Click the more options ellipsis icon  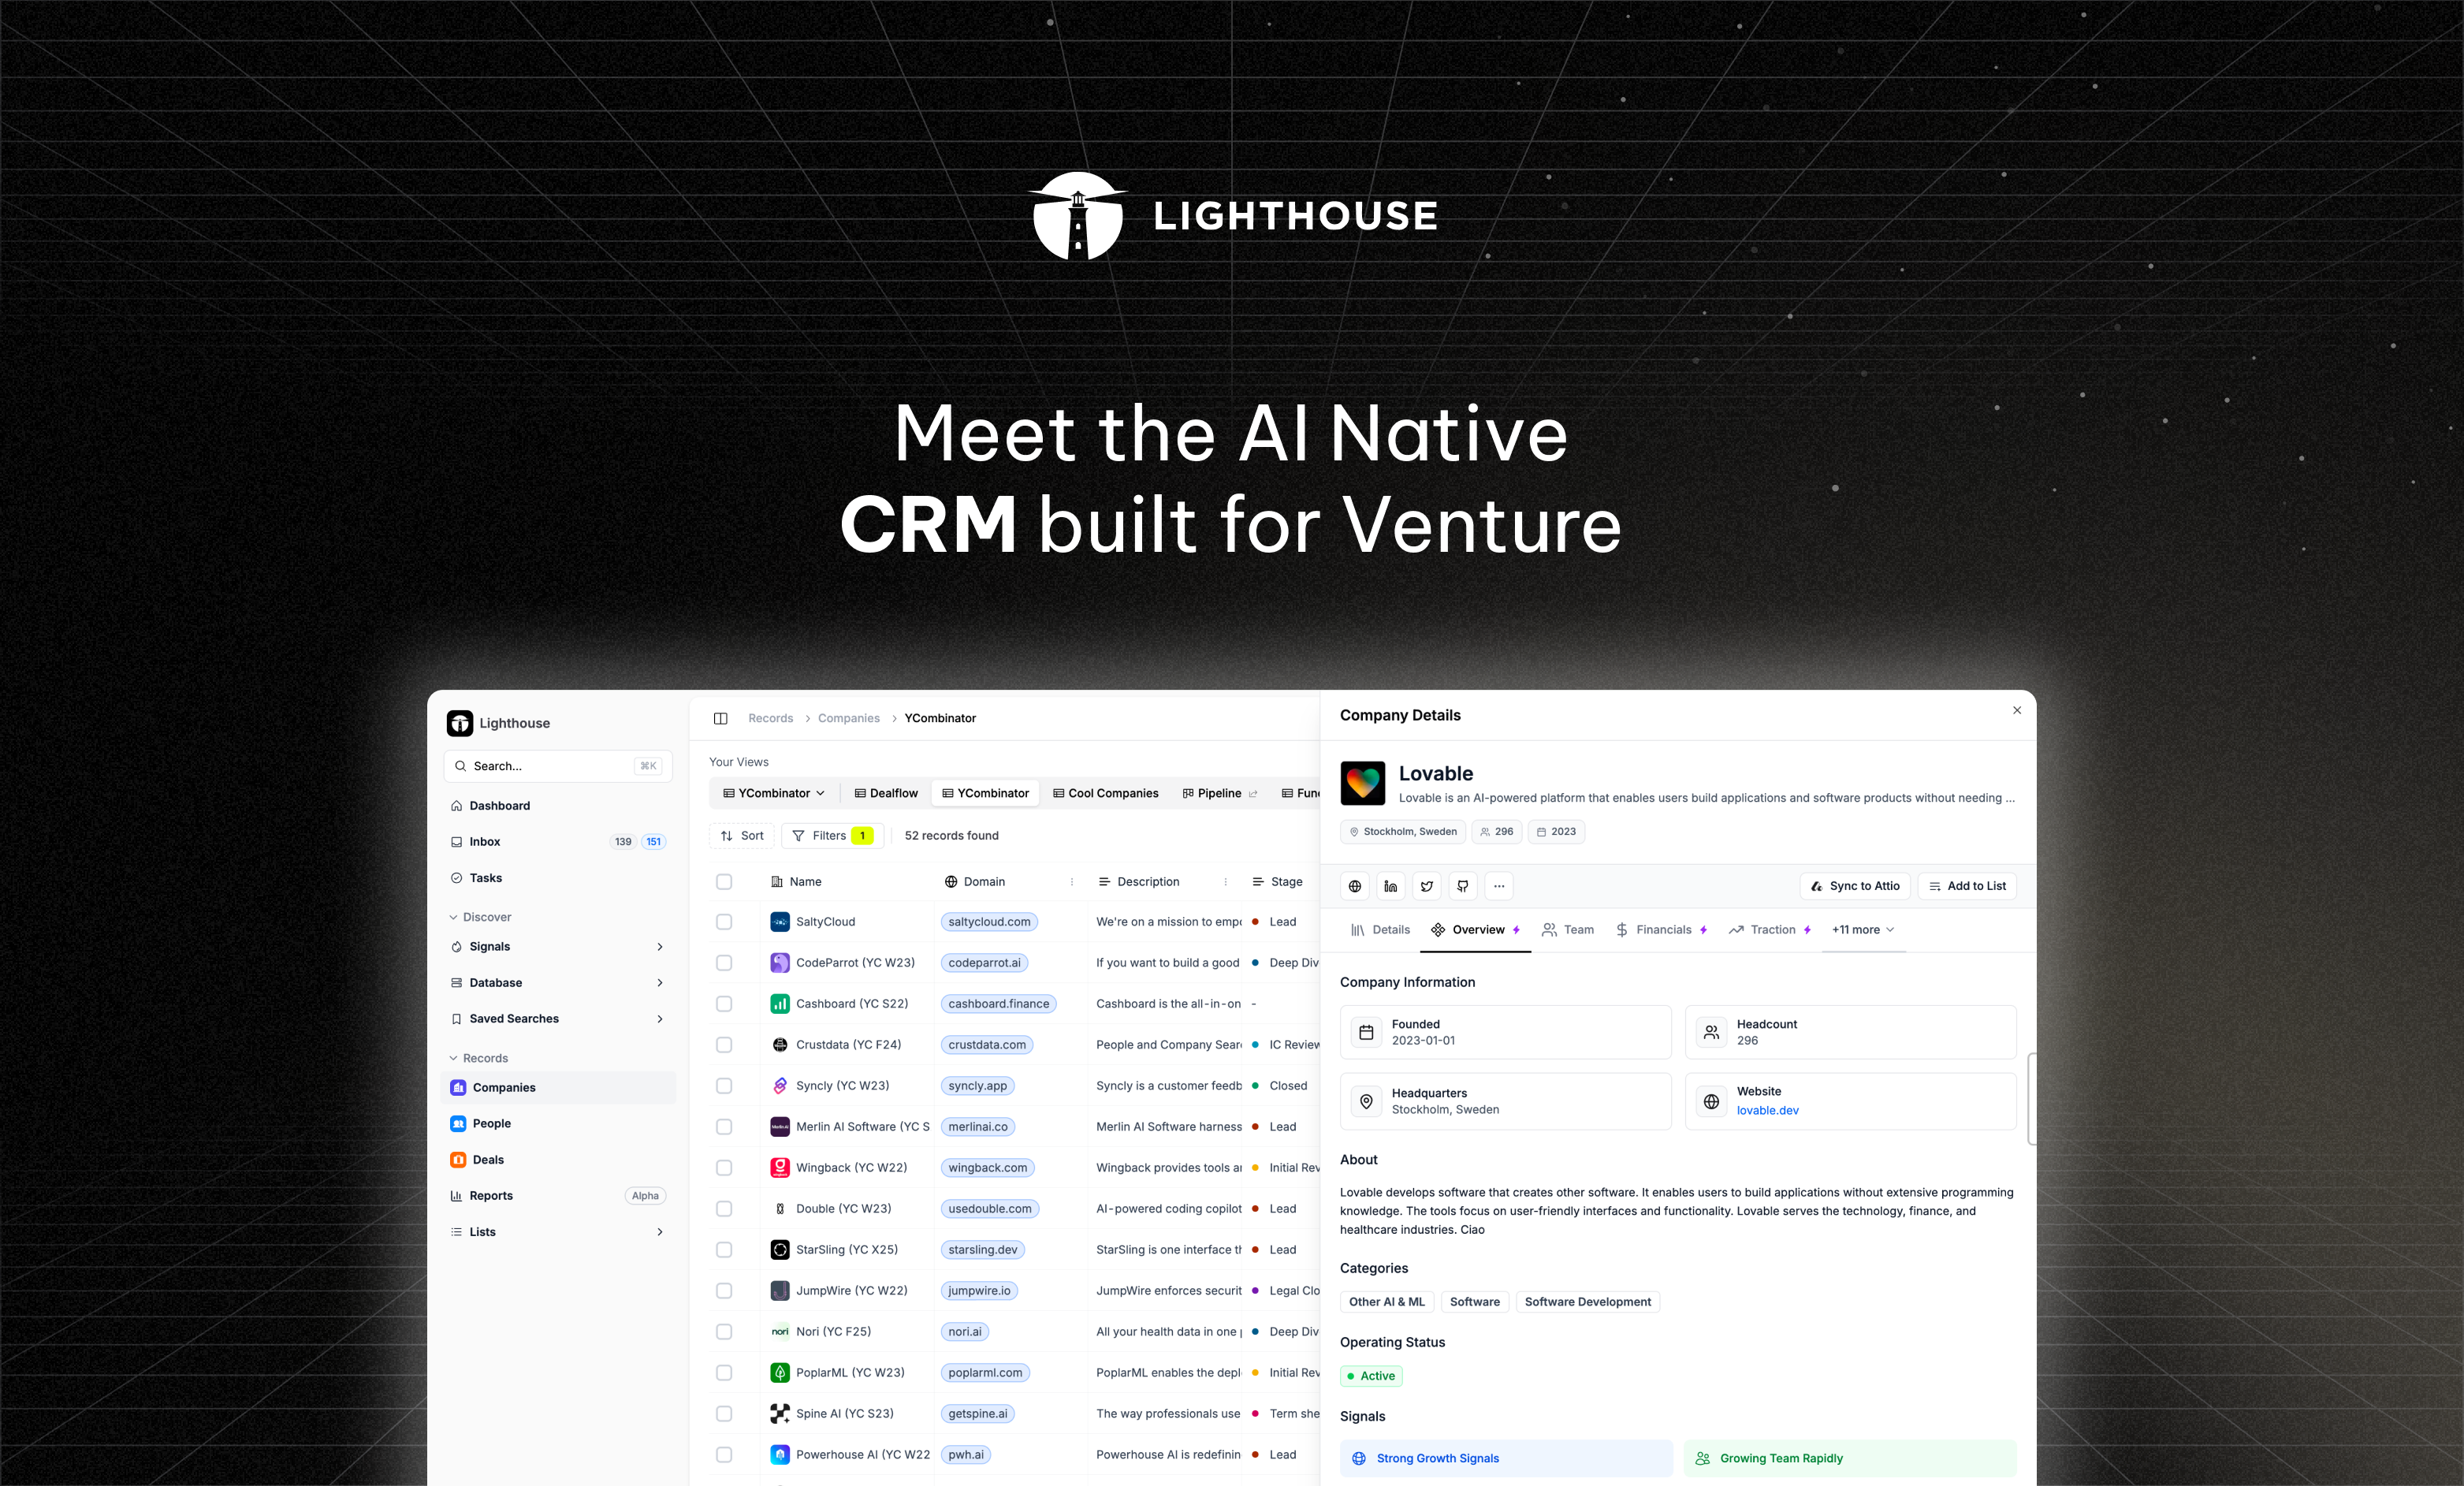pyautogui.click(x=1498, y=886)
